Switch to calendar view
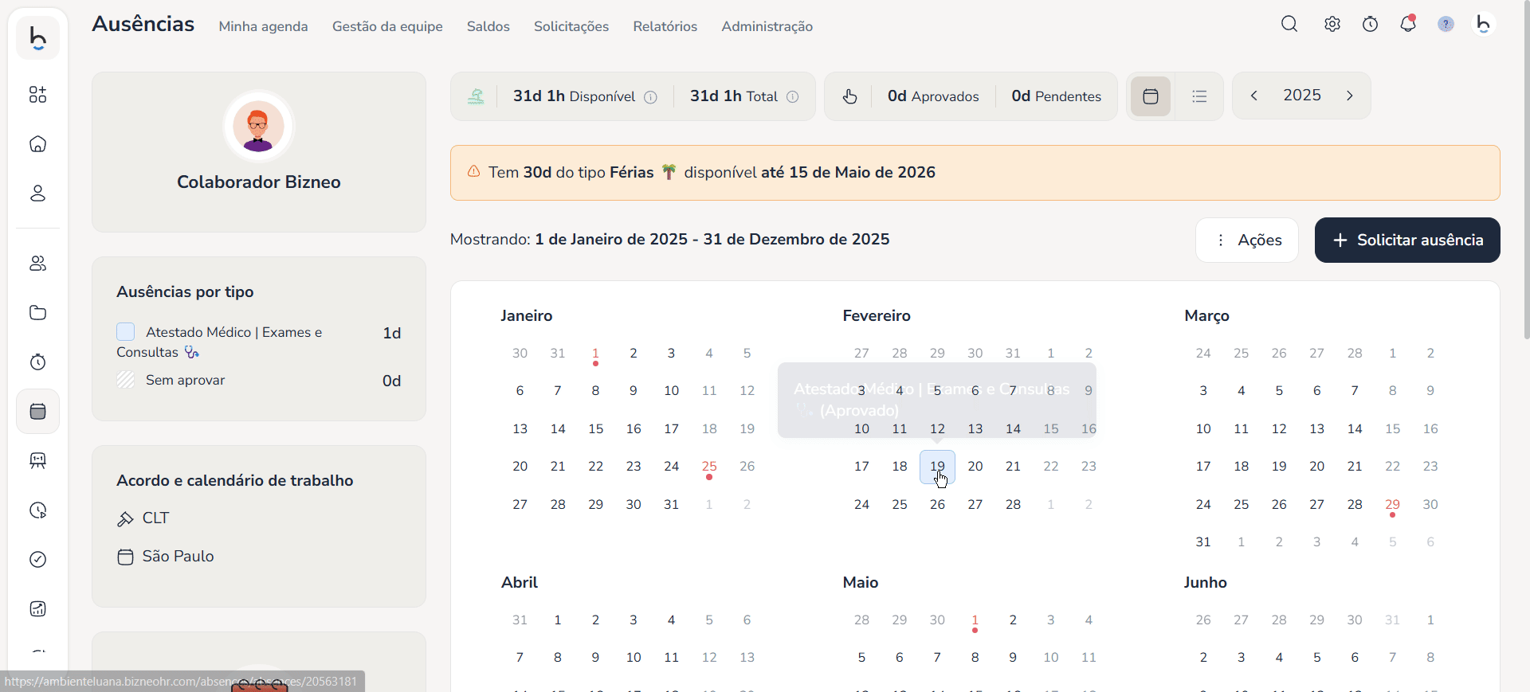The height and width of the screenshot is (692, 1530). tap(1150, 96)
